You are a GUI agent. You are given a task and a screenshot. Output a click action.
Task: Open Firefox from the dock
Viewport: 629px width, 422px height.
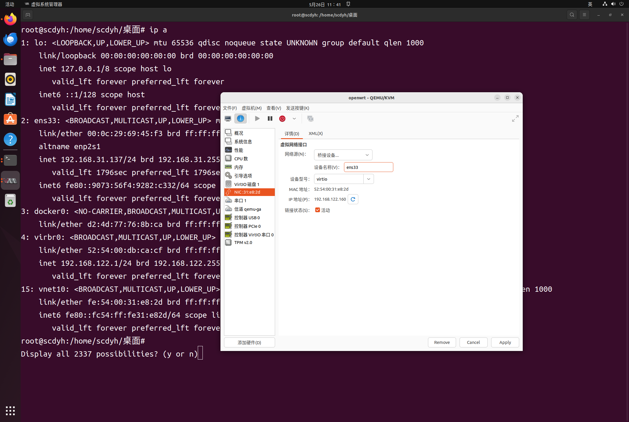pyautogui.click(x=10, y=19)
